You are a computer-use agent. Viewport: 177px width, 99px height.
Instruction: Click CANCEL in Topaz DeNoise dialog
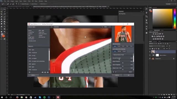coord(117,75)
